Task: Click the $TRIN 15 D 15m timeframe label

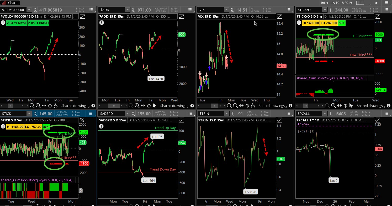Action: pyautogui.click(x=211, y=120)
